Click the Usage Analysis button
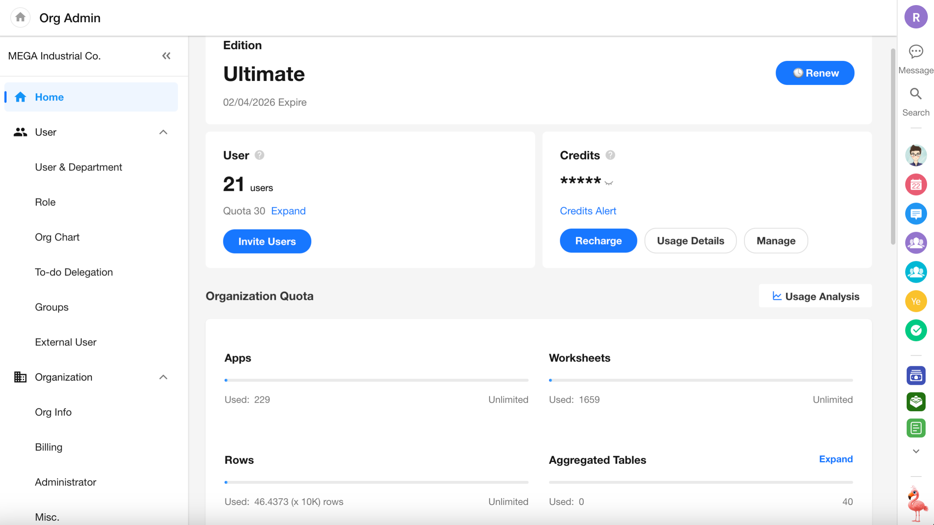Screen dimensions: 934x525 (815, 296)
